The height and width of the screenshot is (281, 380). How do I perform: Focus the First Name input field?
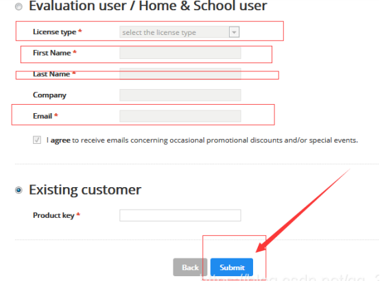180,53
